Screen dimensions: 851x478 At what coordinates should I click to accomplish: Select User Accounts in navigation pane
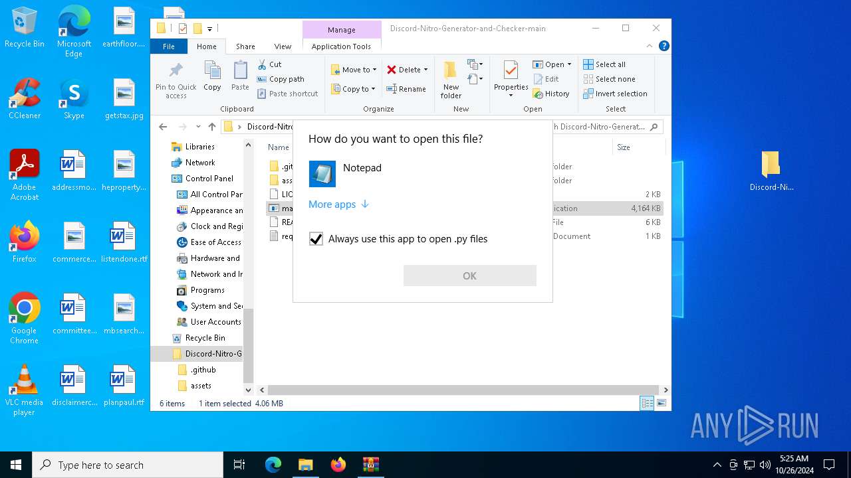[215, 322]
